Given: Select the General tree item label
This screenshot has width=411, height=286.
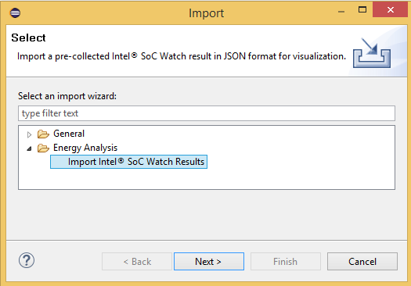Looking at the screenshot, I should point(69,134).
